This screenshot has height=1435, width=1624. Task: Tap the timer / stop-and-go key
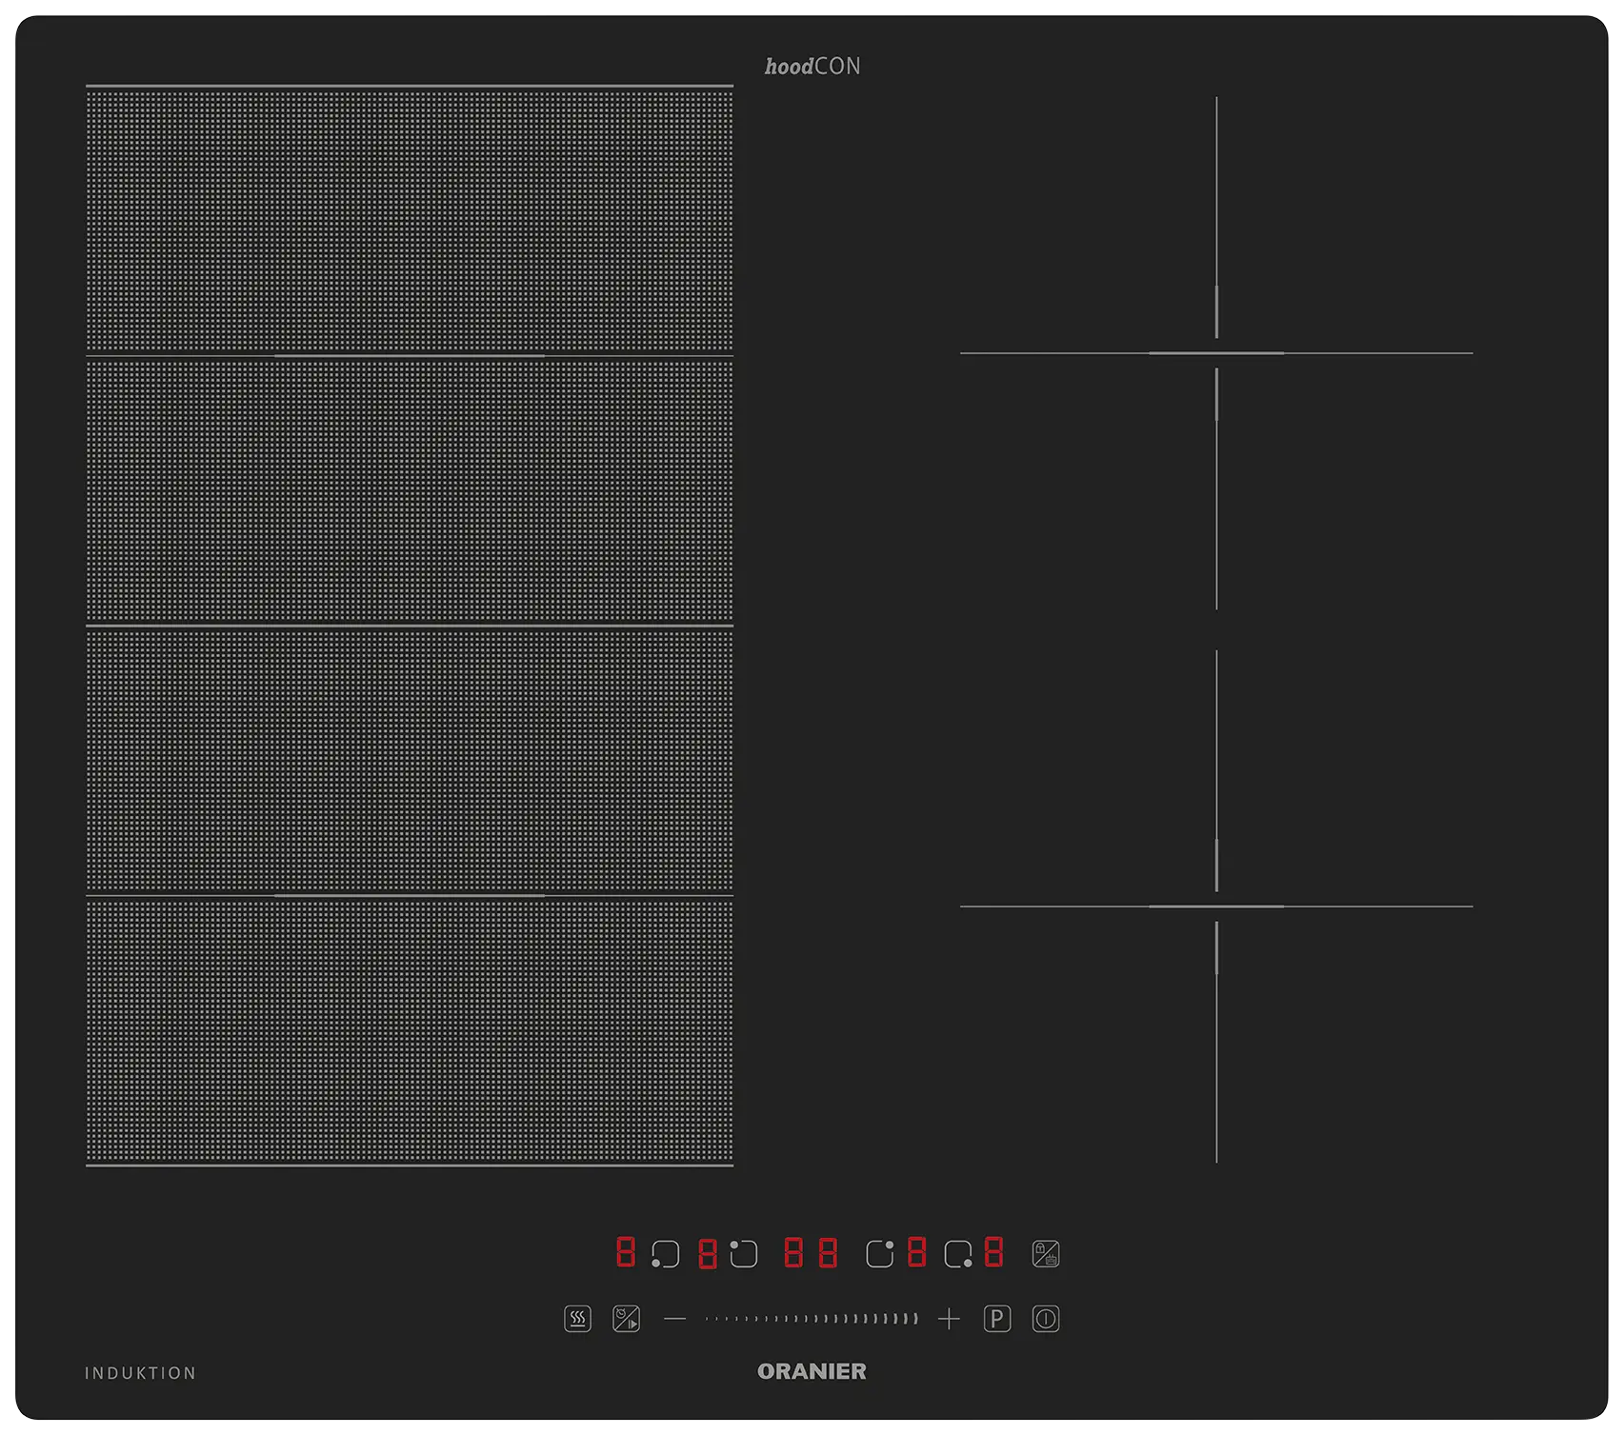tap(626, 1319)
